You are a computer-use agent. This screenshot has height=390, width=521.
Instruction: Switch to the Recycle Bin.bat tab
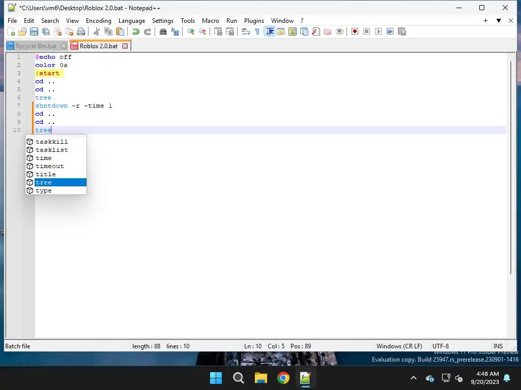36,46
